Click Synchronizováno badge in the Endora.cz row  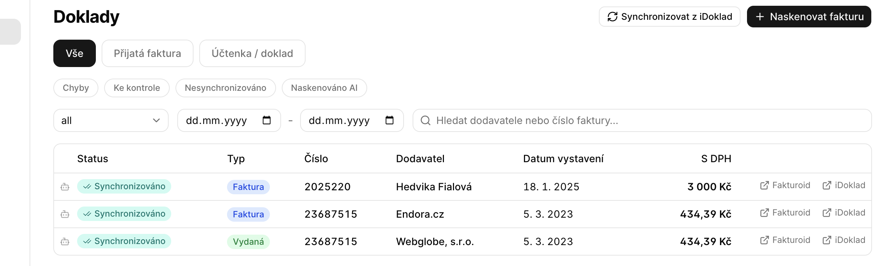pos(124,214)
